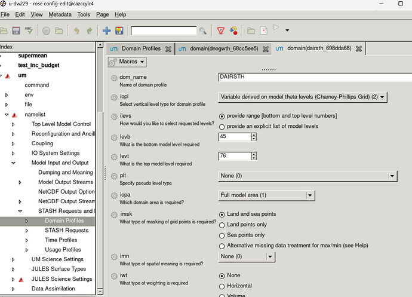Select Time Profiles in the tree

point(61,240)
